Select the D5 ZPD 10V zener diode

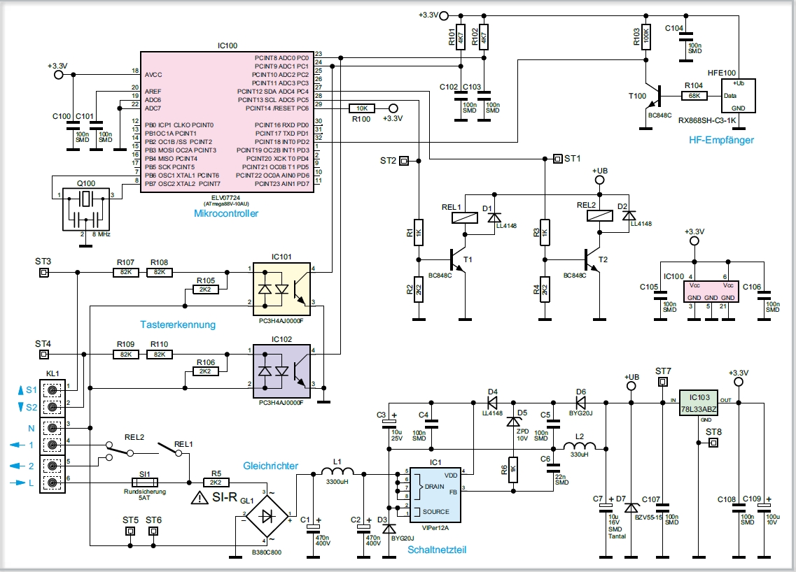click(514, 422)
